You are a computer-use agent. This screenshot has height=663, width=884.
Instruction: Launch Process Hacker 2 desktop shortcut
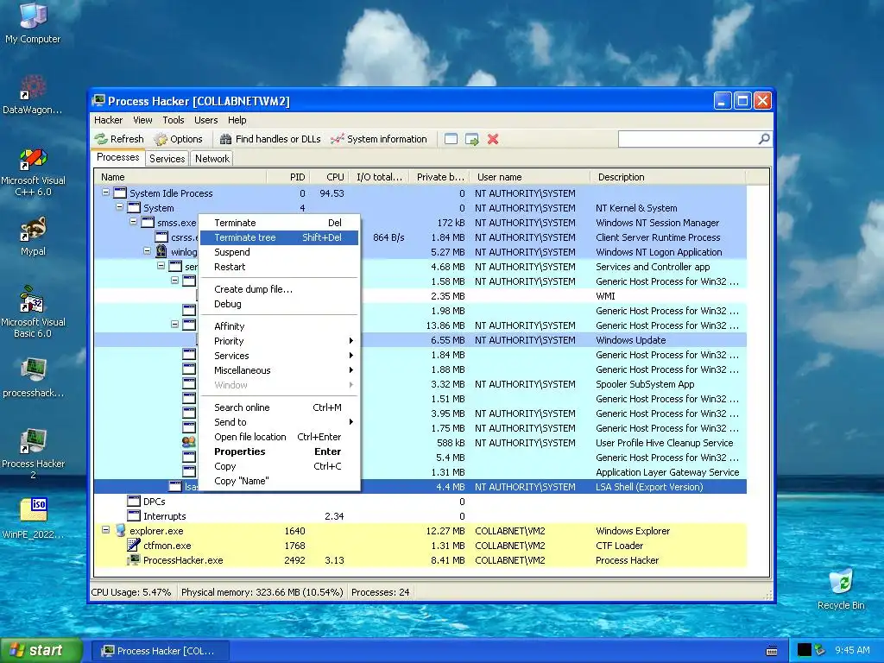(x=33, y=454)
